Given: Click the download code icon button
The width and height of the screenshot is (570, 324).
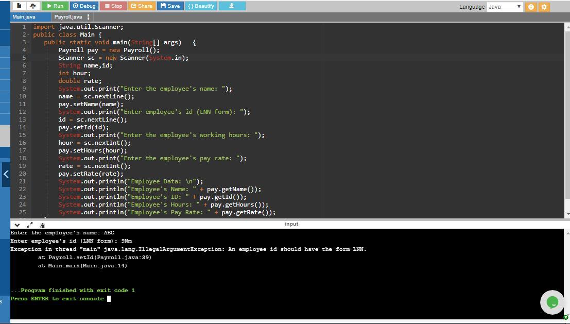Looking at the screenshot, I should point(232,6).
